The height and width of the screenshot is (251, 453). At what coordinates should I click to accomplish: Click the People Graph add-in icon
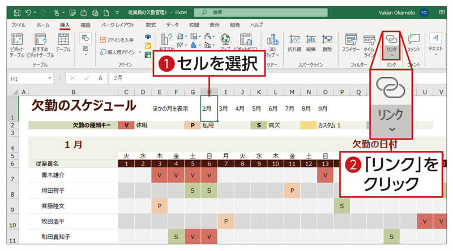click(148, 54)
